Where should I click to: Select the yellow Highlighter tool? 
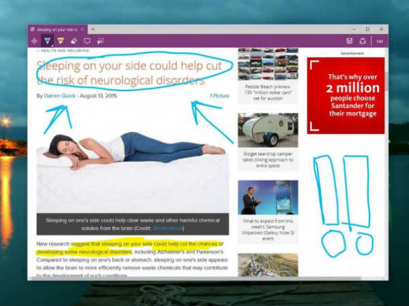point(61,41)
